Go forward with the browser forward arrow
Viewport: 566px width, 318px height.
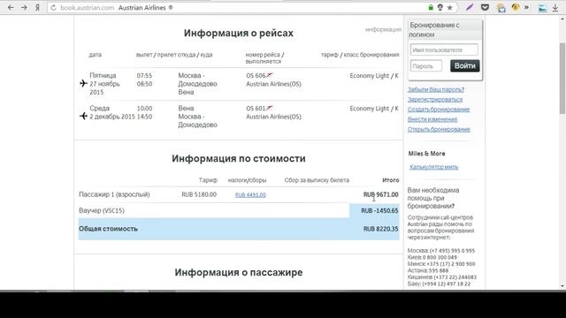tap(24, 7)
